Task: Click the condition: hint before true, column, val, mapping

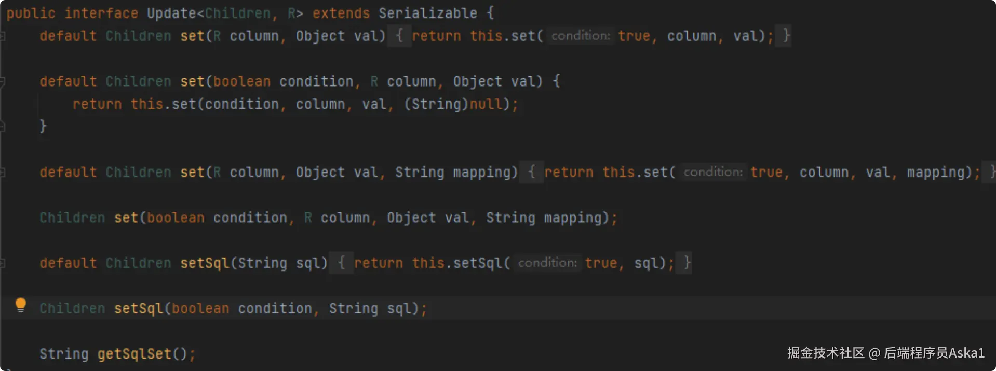Action: pyautogui.click(x=713, y=173)
